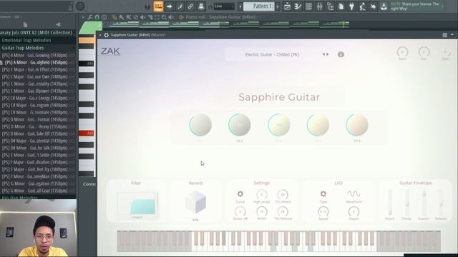
Task: Toggle the piano roll magnet snap icon
Action: [97, 17]
